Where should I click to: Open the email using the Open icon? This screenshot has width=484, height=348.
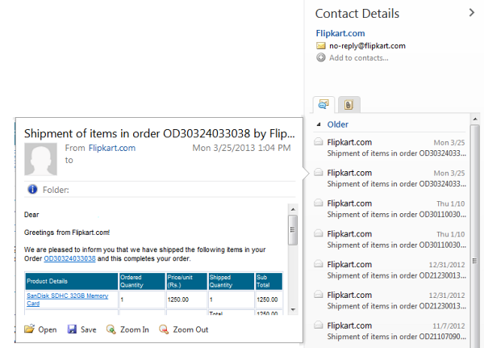30,329
